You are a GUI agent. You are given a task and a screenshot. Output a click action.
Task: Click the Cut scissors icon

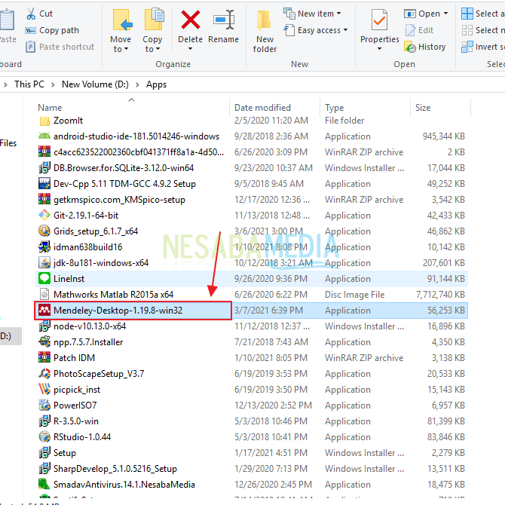click(31, 14)
